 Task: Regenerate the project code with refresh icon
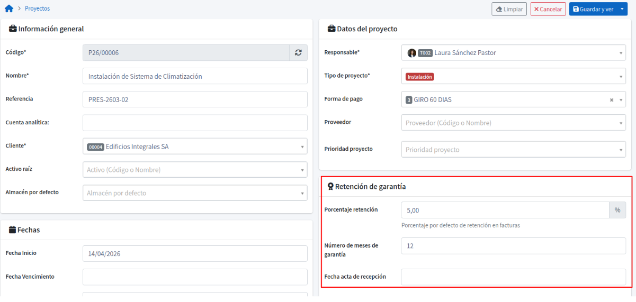point(298,52)
